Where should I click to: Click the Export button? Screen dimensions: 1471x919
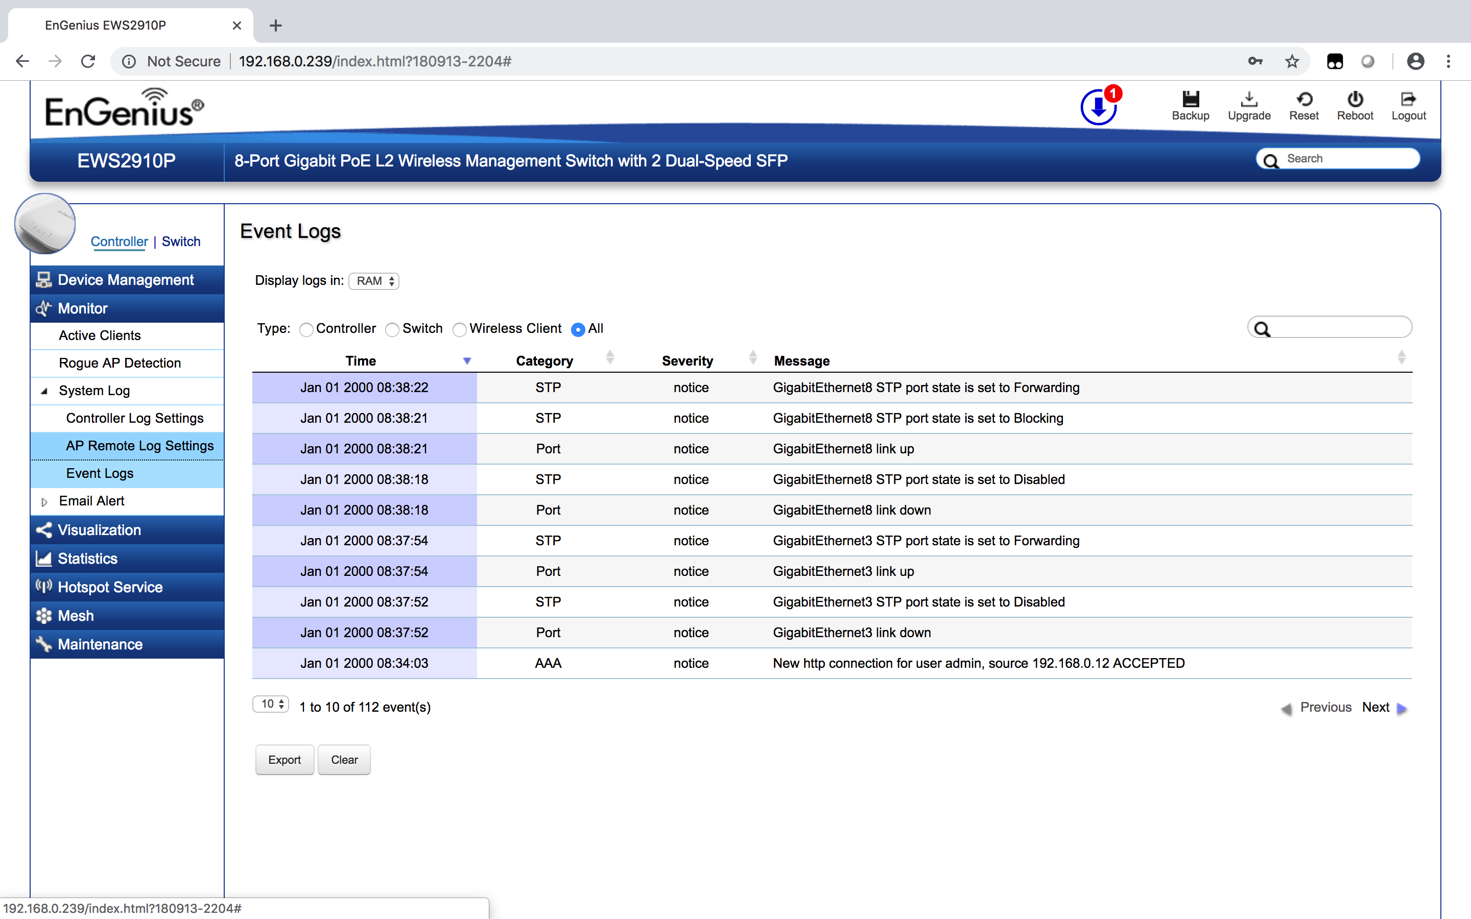[x=284, y=760]
